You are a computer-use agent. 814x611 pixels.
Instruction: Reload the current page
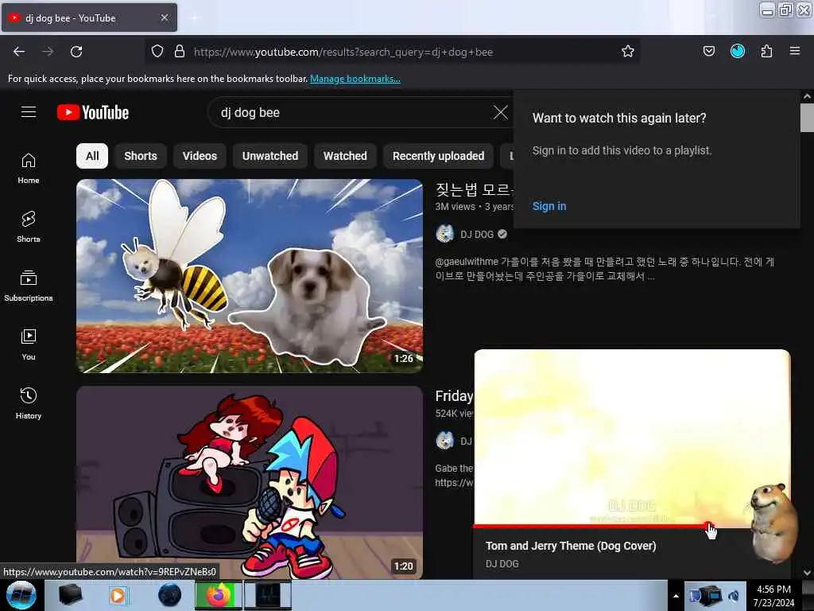(76, 52)
